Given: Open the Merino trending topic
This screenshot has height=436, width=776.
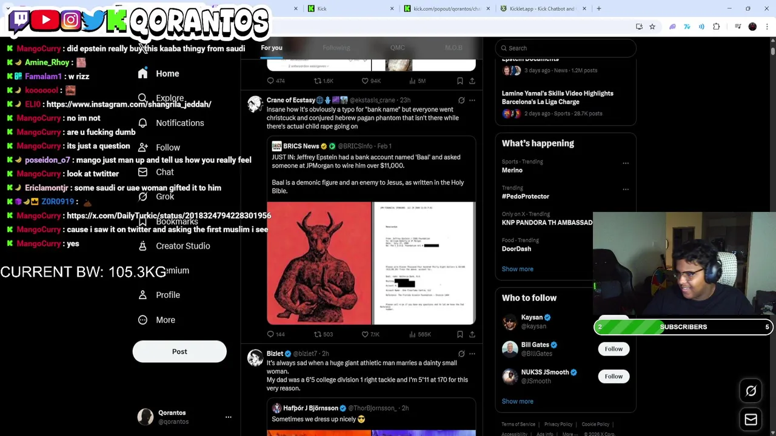Looking at the screenshot, I should pyautogui.click(x=512, y=170).
